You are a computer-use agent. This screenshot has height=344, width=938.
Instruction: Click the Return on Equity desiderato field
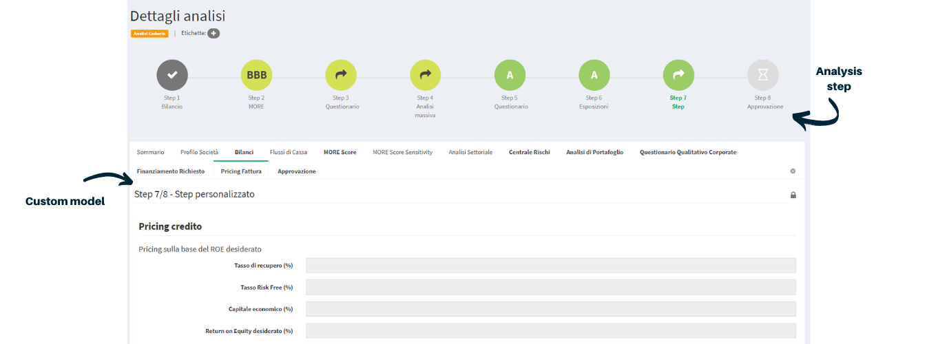pyautogui.click(x=551, y=331)
